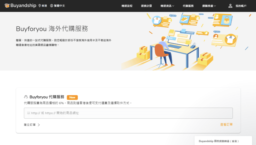Screen dimensions: 256x145
Task: Click the user account icon for 我的帳戶
Action: coord(230,6)
